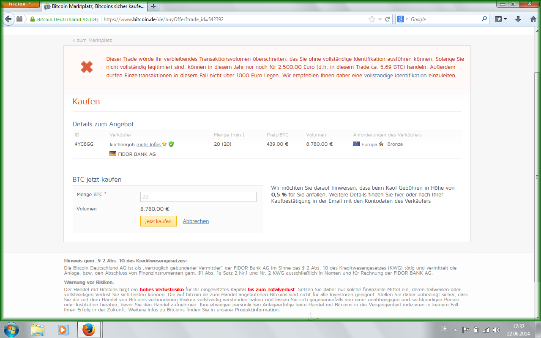Viewport: 541px width, 338px height.
Task: Bookmark this page with the star icon
Action: 372,19
